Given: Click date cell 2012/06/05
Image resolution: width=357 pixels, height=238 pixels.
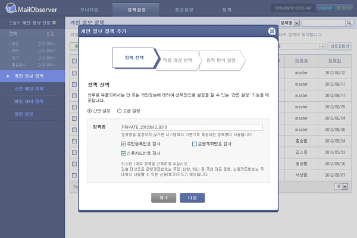Looking at the screenshot, I should coord(335,107).
